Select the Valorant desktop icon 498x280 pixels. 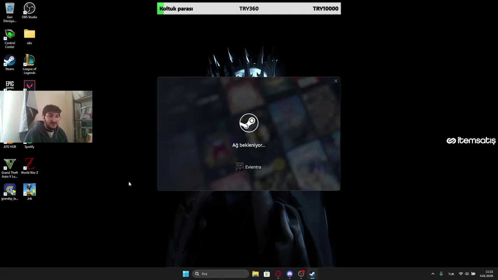pos(30,85)
